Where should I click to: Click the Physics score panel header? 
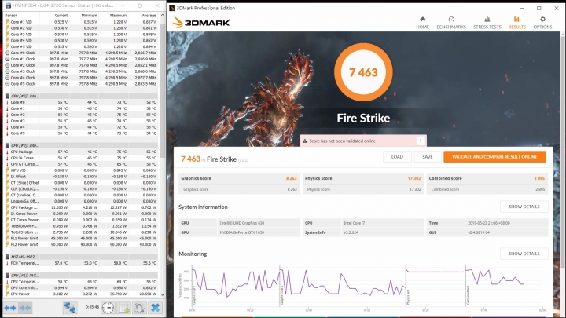[362, 178]
